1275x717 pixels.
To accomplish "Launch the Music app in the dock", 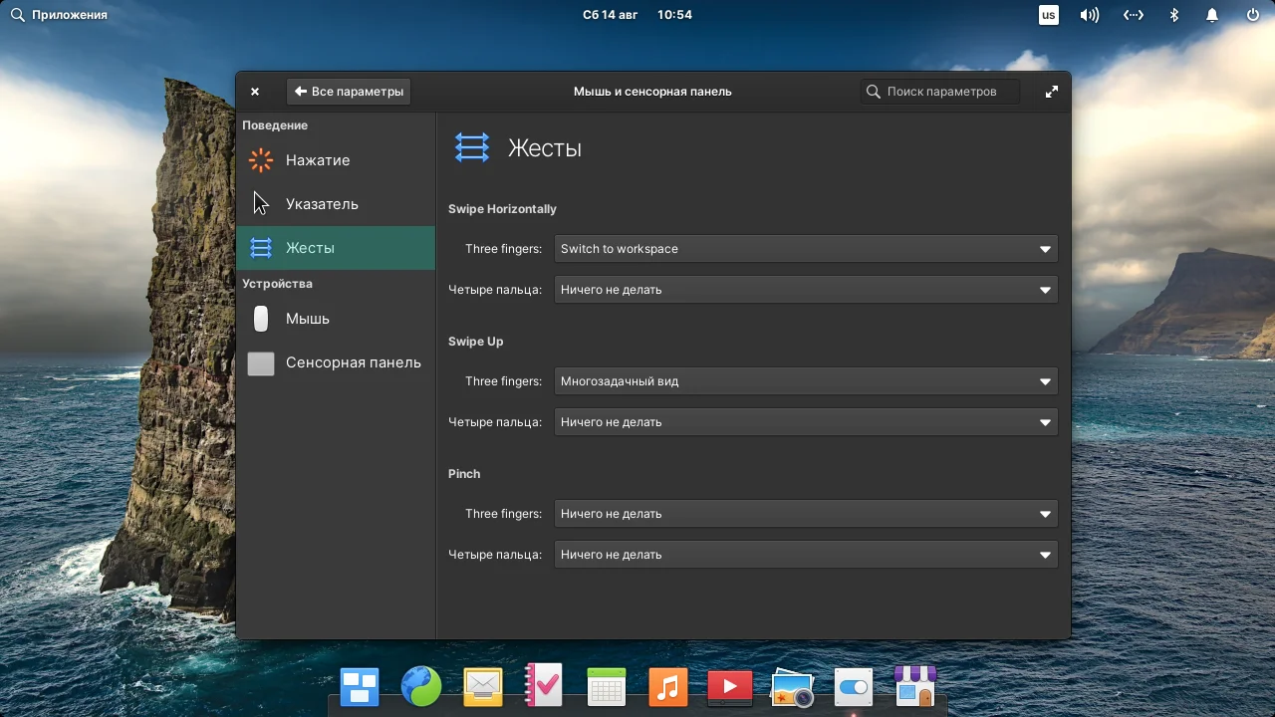I will click(x=667, y=686).
